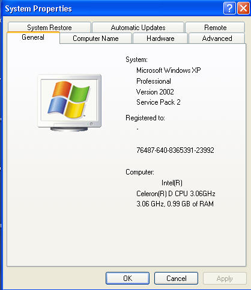Select the Remote tab
The width and height of the screenshot is (251, 290).
pyautogui.click(x=215, y=28)
